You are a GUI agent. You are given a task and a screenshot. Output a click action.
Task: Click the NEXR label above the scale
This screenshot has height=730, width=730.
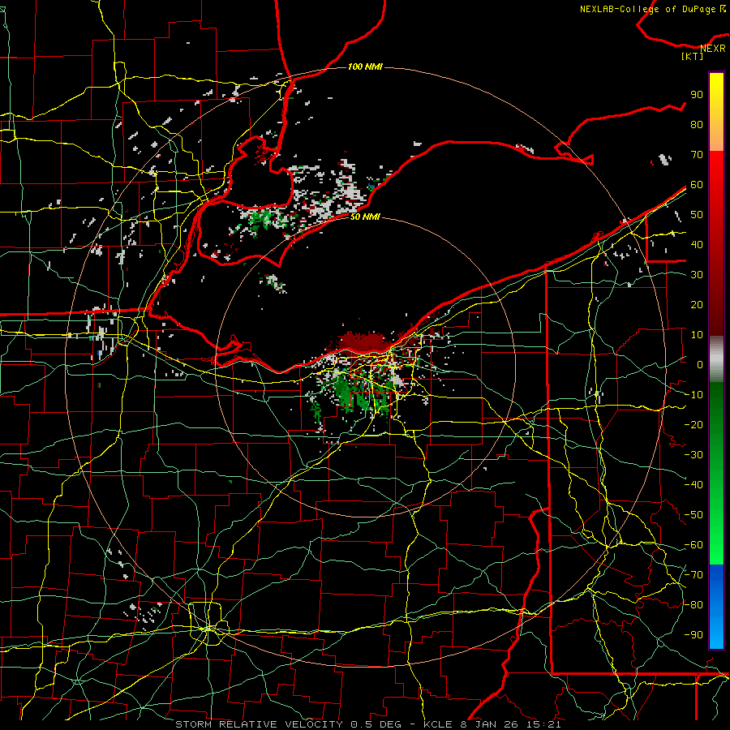(712, 49)
